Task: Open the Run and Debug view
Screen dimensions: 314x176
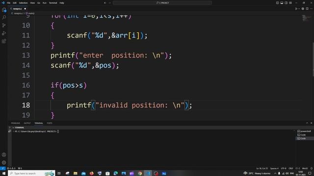Action: click(4, 33)
